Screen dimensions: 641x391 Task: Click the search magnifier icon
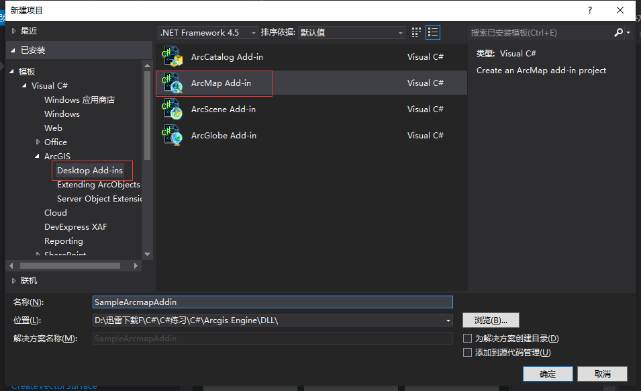(x=619, y=32)
